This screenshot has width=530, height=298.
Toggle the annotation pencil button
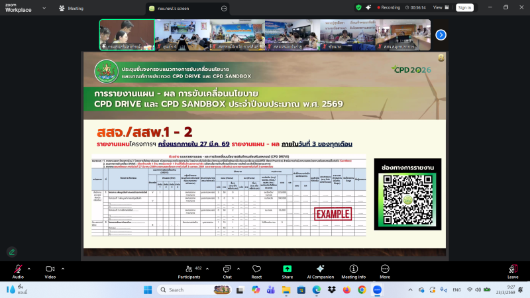pos(12,252)
